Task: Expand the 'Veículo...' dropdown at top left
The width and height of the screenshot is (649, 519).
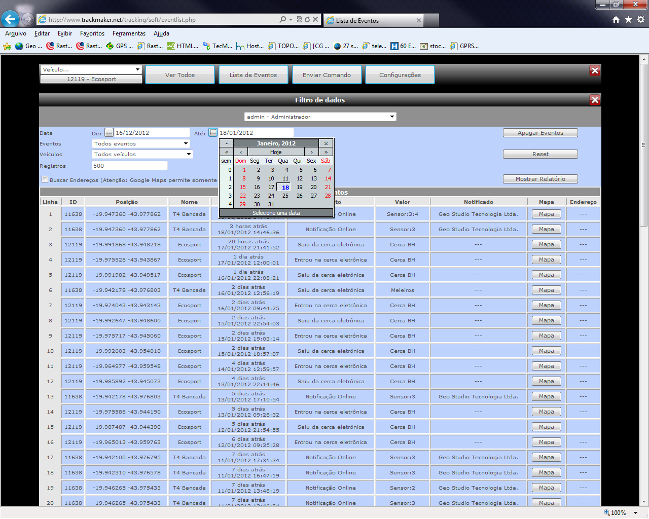Action: pos(91,69)
